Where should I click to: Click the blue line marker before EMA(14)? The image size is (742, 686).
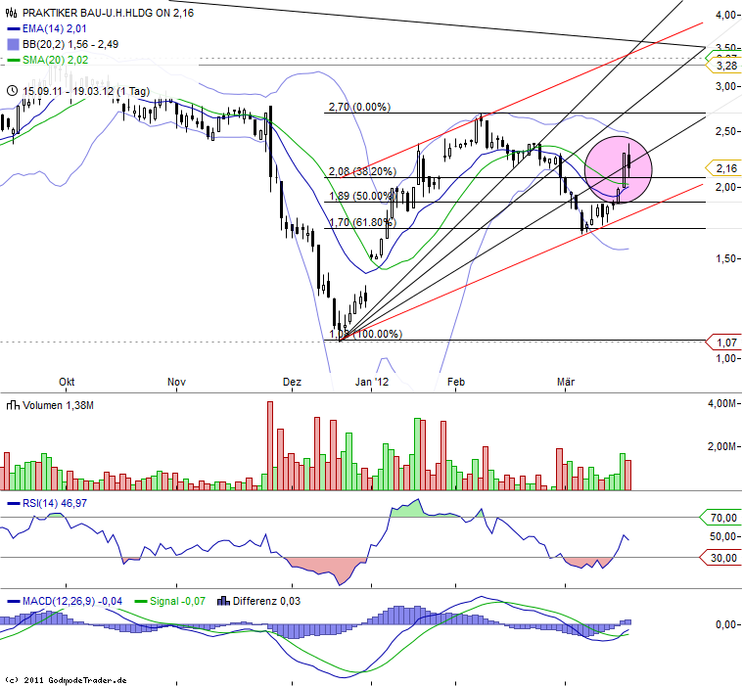[14, 28]
